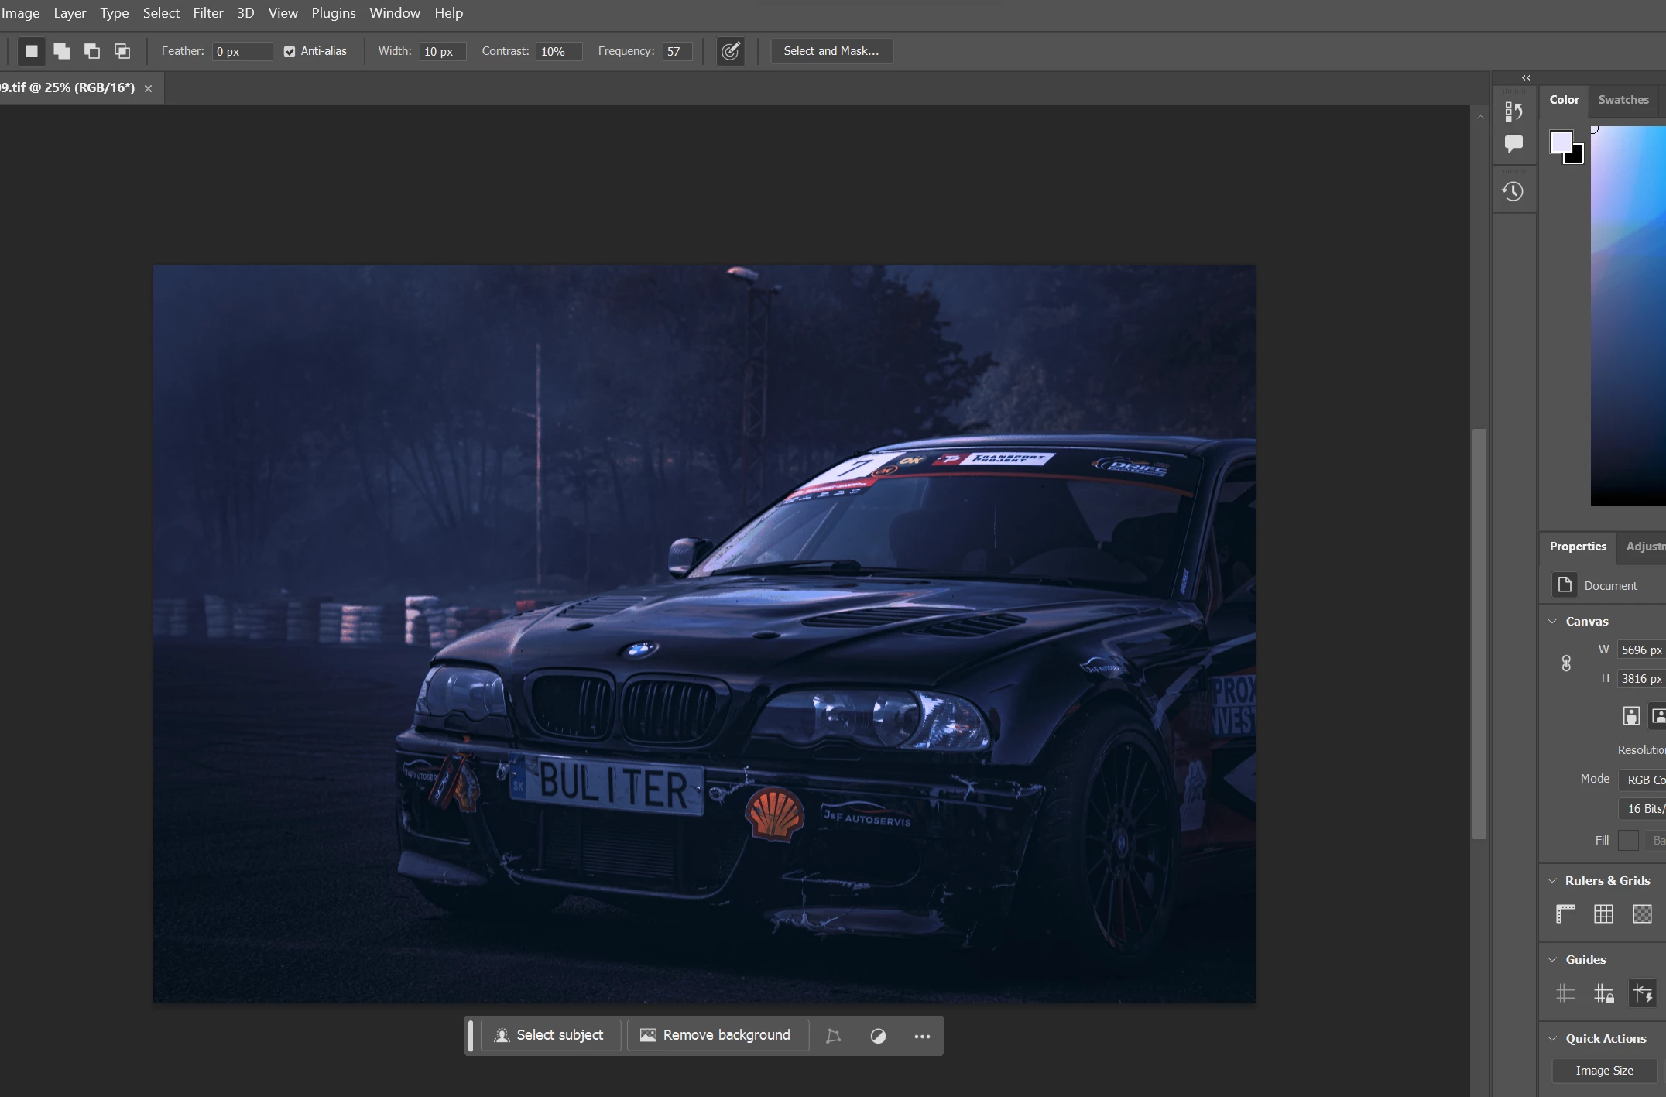Image resolution: width=1666 pixels, height=1097 pixels.
Task: Show rulers icon in Rulers & Grids
Action: [1565, 914]
